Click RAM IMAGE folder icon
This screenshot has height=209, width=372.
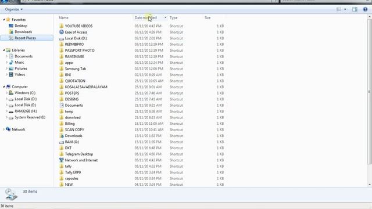click(x=62, y=56)
